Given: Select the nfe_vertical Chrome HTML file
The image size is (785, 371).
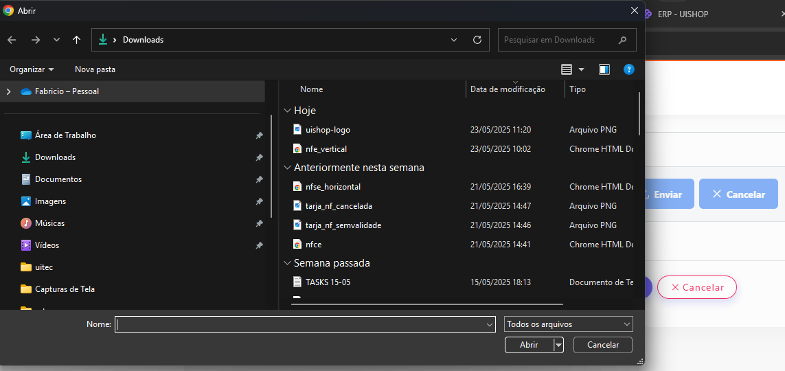Looking at the screenshot, I should click(326, 149).
